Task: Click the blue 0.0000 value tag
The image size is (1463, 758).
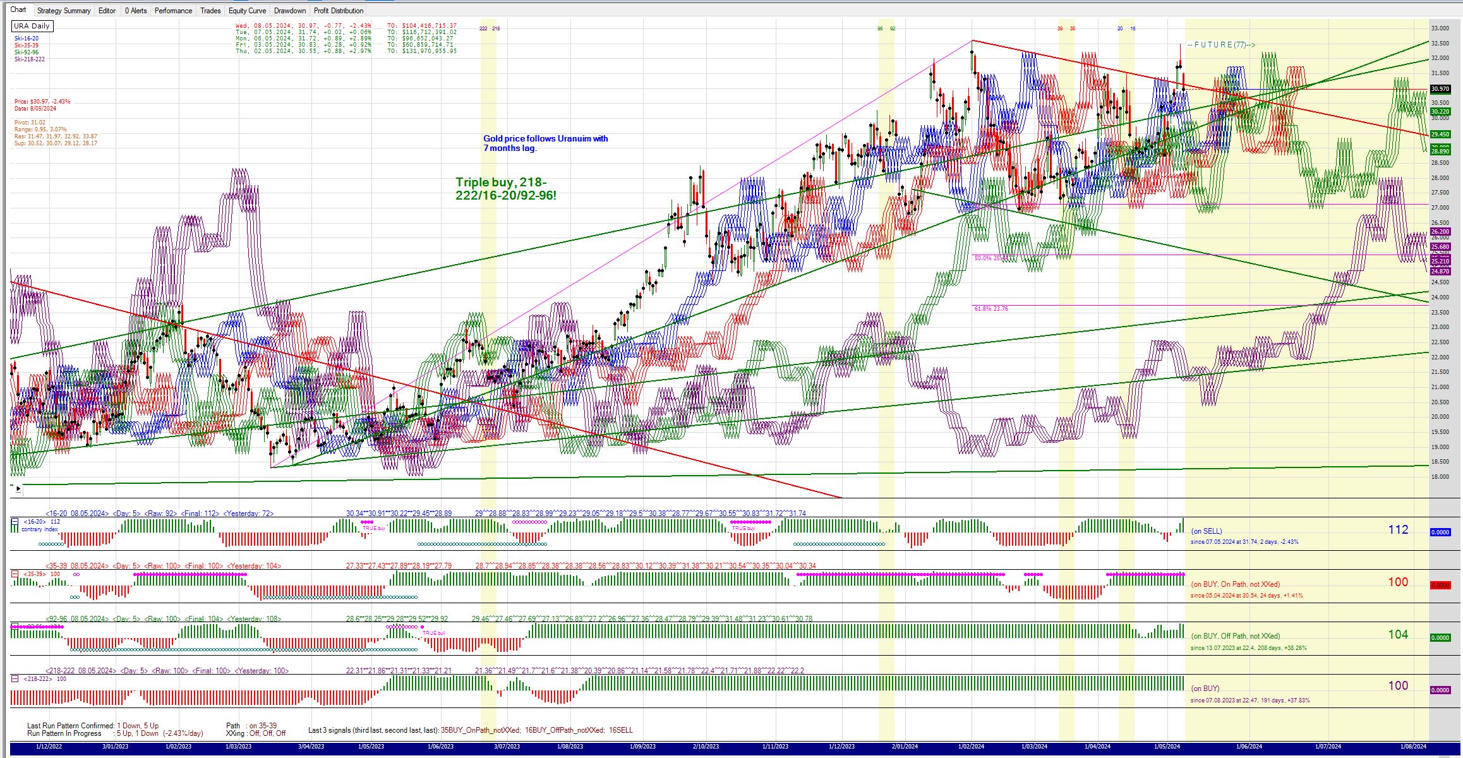Action: tap(1440, 532)
